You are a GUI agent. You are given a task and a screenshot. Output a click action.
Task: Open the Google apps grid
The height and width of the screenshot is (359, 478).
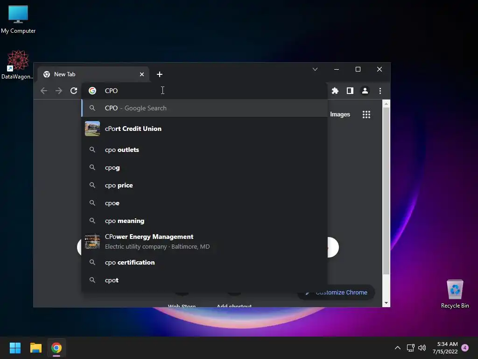pos(366,115)
